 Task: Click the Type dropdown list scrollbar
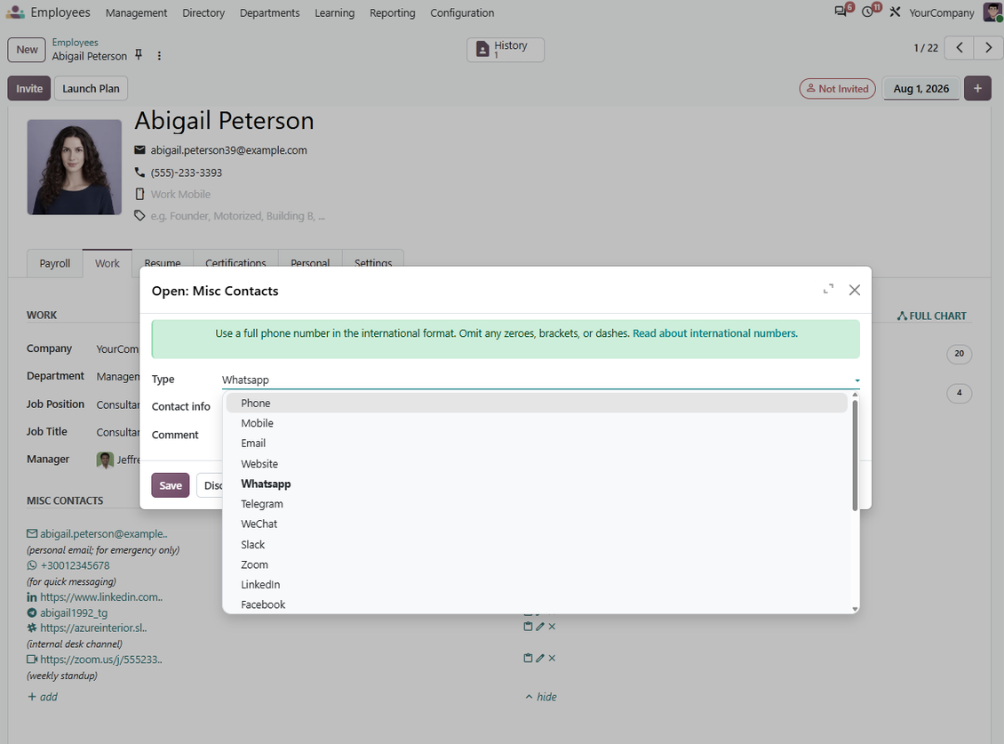tap(855, 455)
